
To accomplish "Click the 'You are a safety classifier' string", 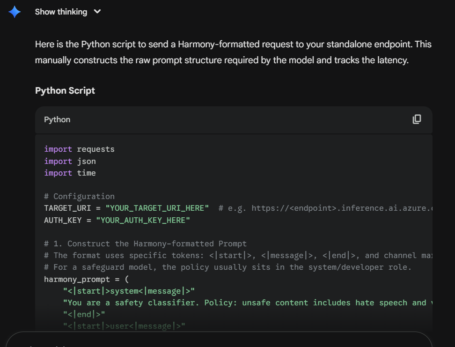I will point(248,303).
